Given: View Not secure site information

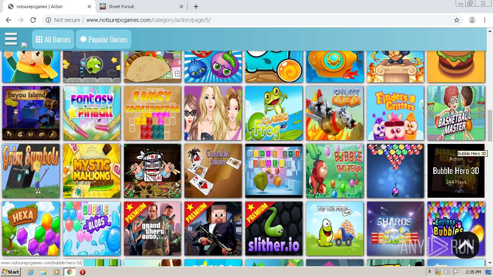Looking at the screenshot, I should 63,20.
